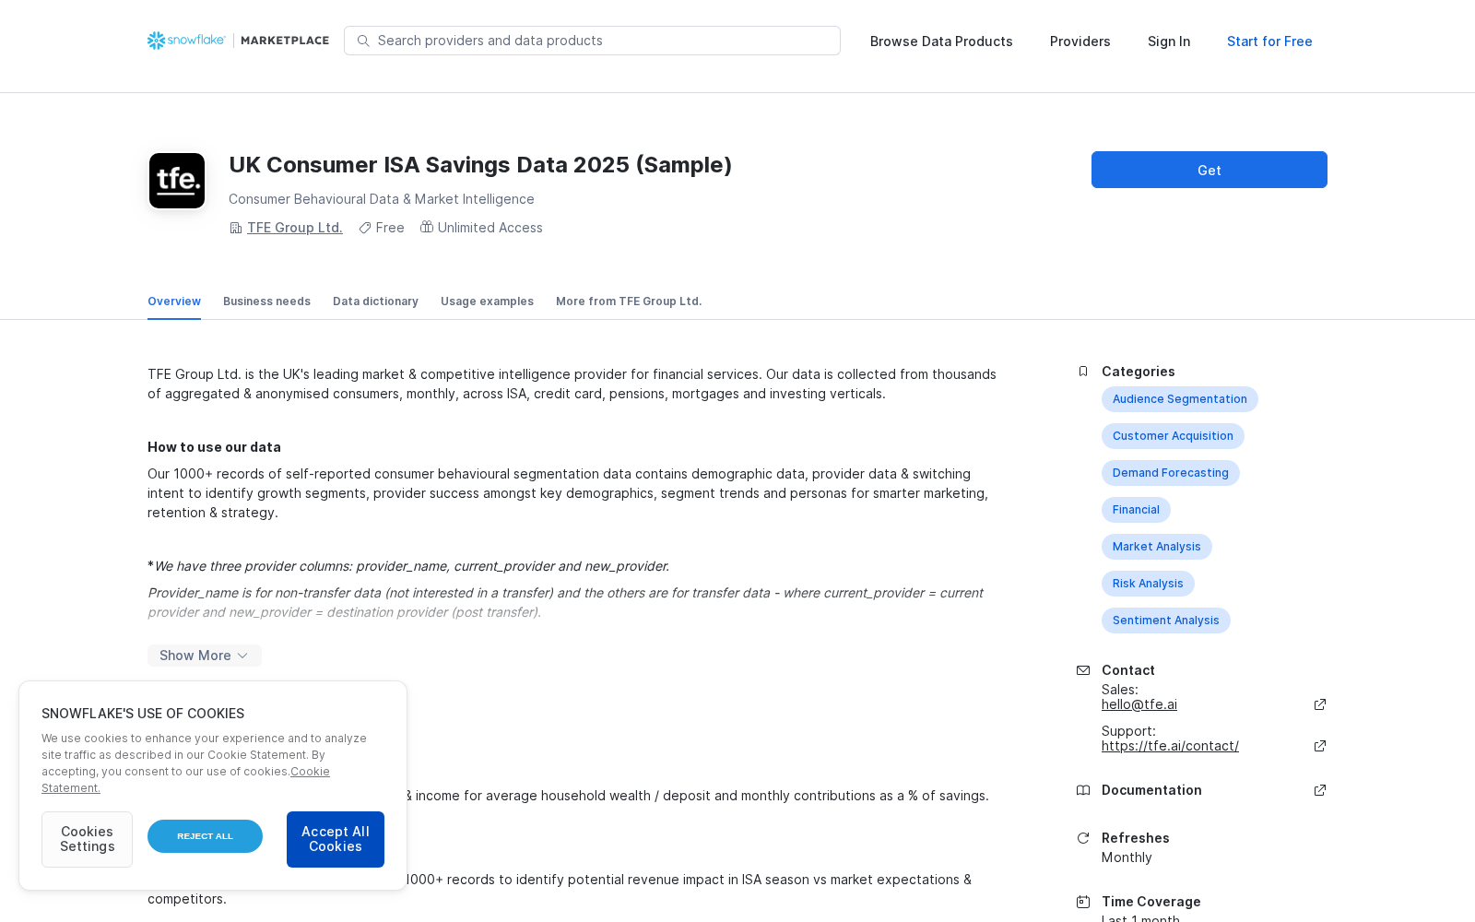1475x922 pixels.
Task: Click the Time Coverage calendar icon
Action: [x=1083, y=902]
